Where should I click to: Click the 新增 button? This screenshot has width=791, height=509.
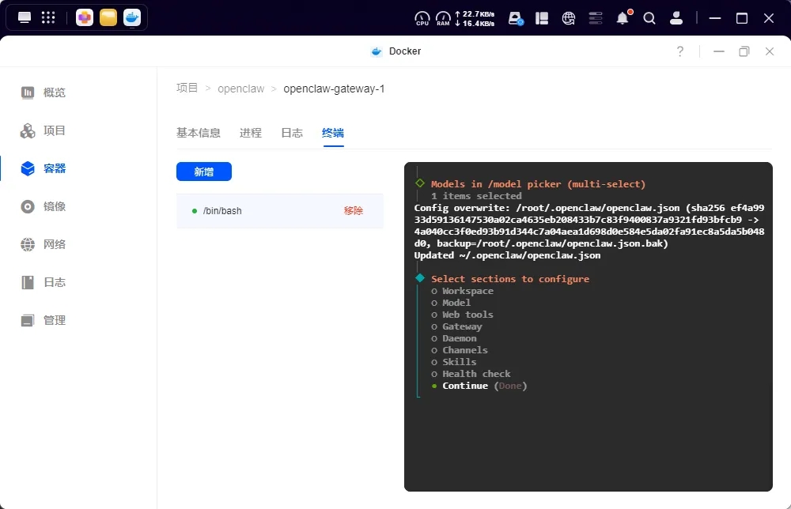(203, 172)
